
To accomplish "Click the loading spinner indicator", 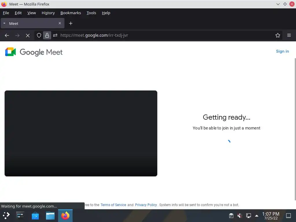I will [x=229, y=141].
